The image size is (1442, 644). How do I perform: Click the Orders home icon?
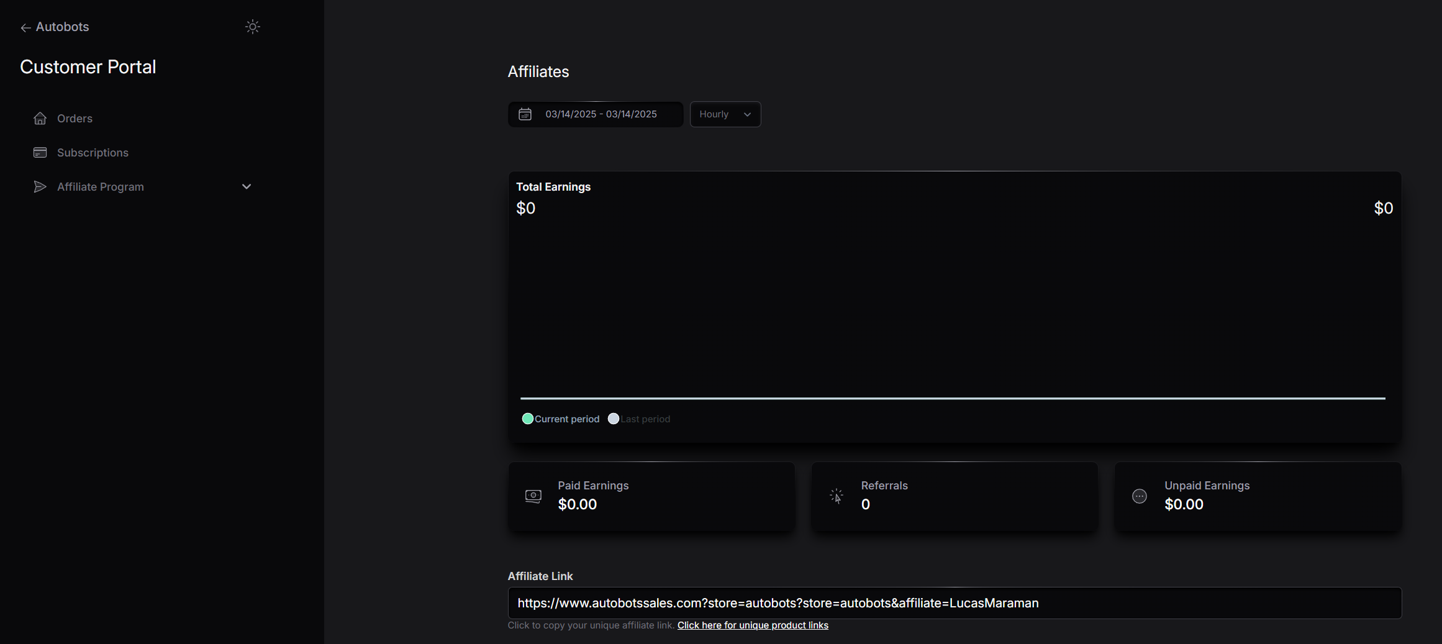coord(40,118)
